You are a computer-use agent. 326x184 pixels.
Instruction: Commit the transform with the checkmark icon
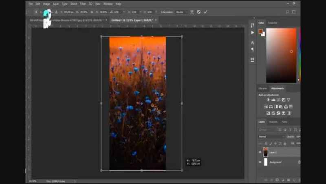(205, 12)
